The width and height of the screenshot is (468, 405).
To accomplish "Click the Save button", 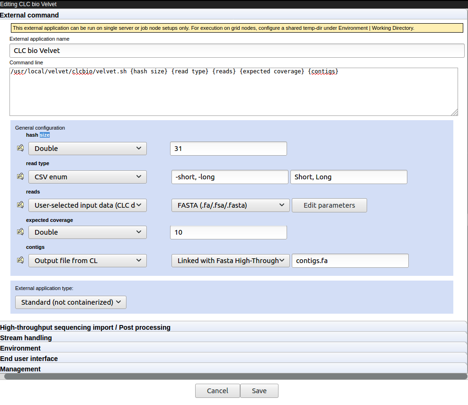I will tap(259, 391).
